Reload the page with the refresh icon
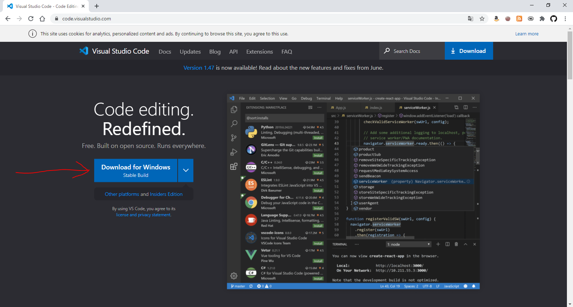Image resolution: width=573 pixels, height=307 pixels. click(31, 19)
